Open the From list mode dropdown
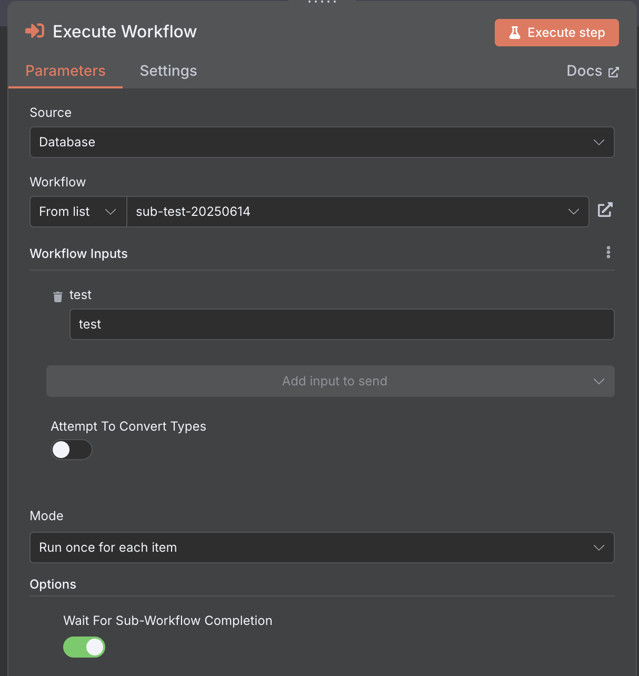639x676 pixels. click(78, 212)
